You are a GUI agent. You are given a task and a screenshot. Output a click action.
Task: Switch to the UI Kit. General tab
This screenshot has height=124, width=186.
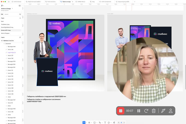point(17,1)
